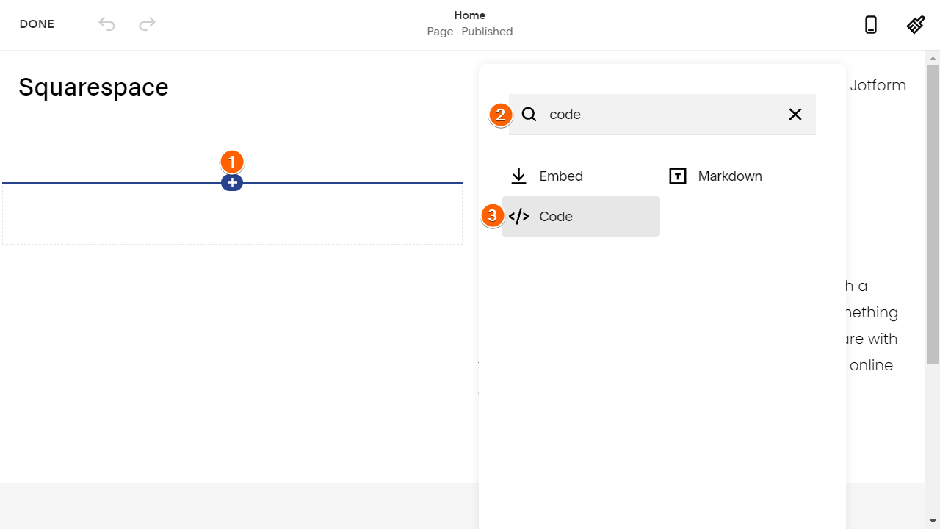Viewport: 940px width, 529px height.
Task: Click the vertical scrollbar thumb
Action: [x=933, y=213]
